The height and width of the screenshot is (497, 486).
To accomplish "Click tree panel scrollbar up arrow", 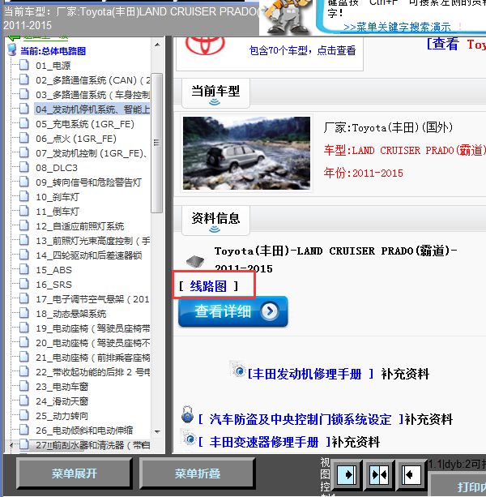I will [157, 45].
